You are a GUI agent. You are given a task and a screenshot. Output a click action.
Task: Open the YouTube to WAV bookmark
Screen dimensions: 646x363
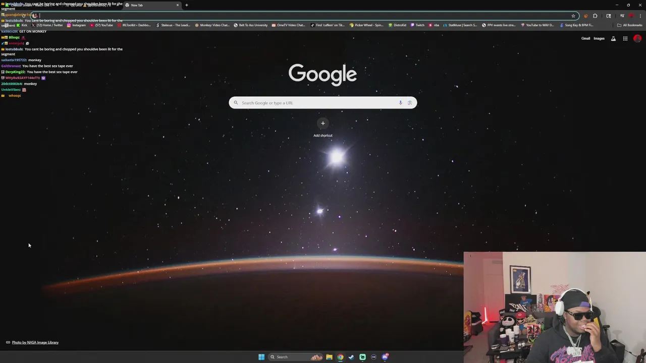point(537,25)
